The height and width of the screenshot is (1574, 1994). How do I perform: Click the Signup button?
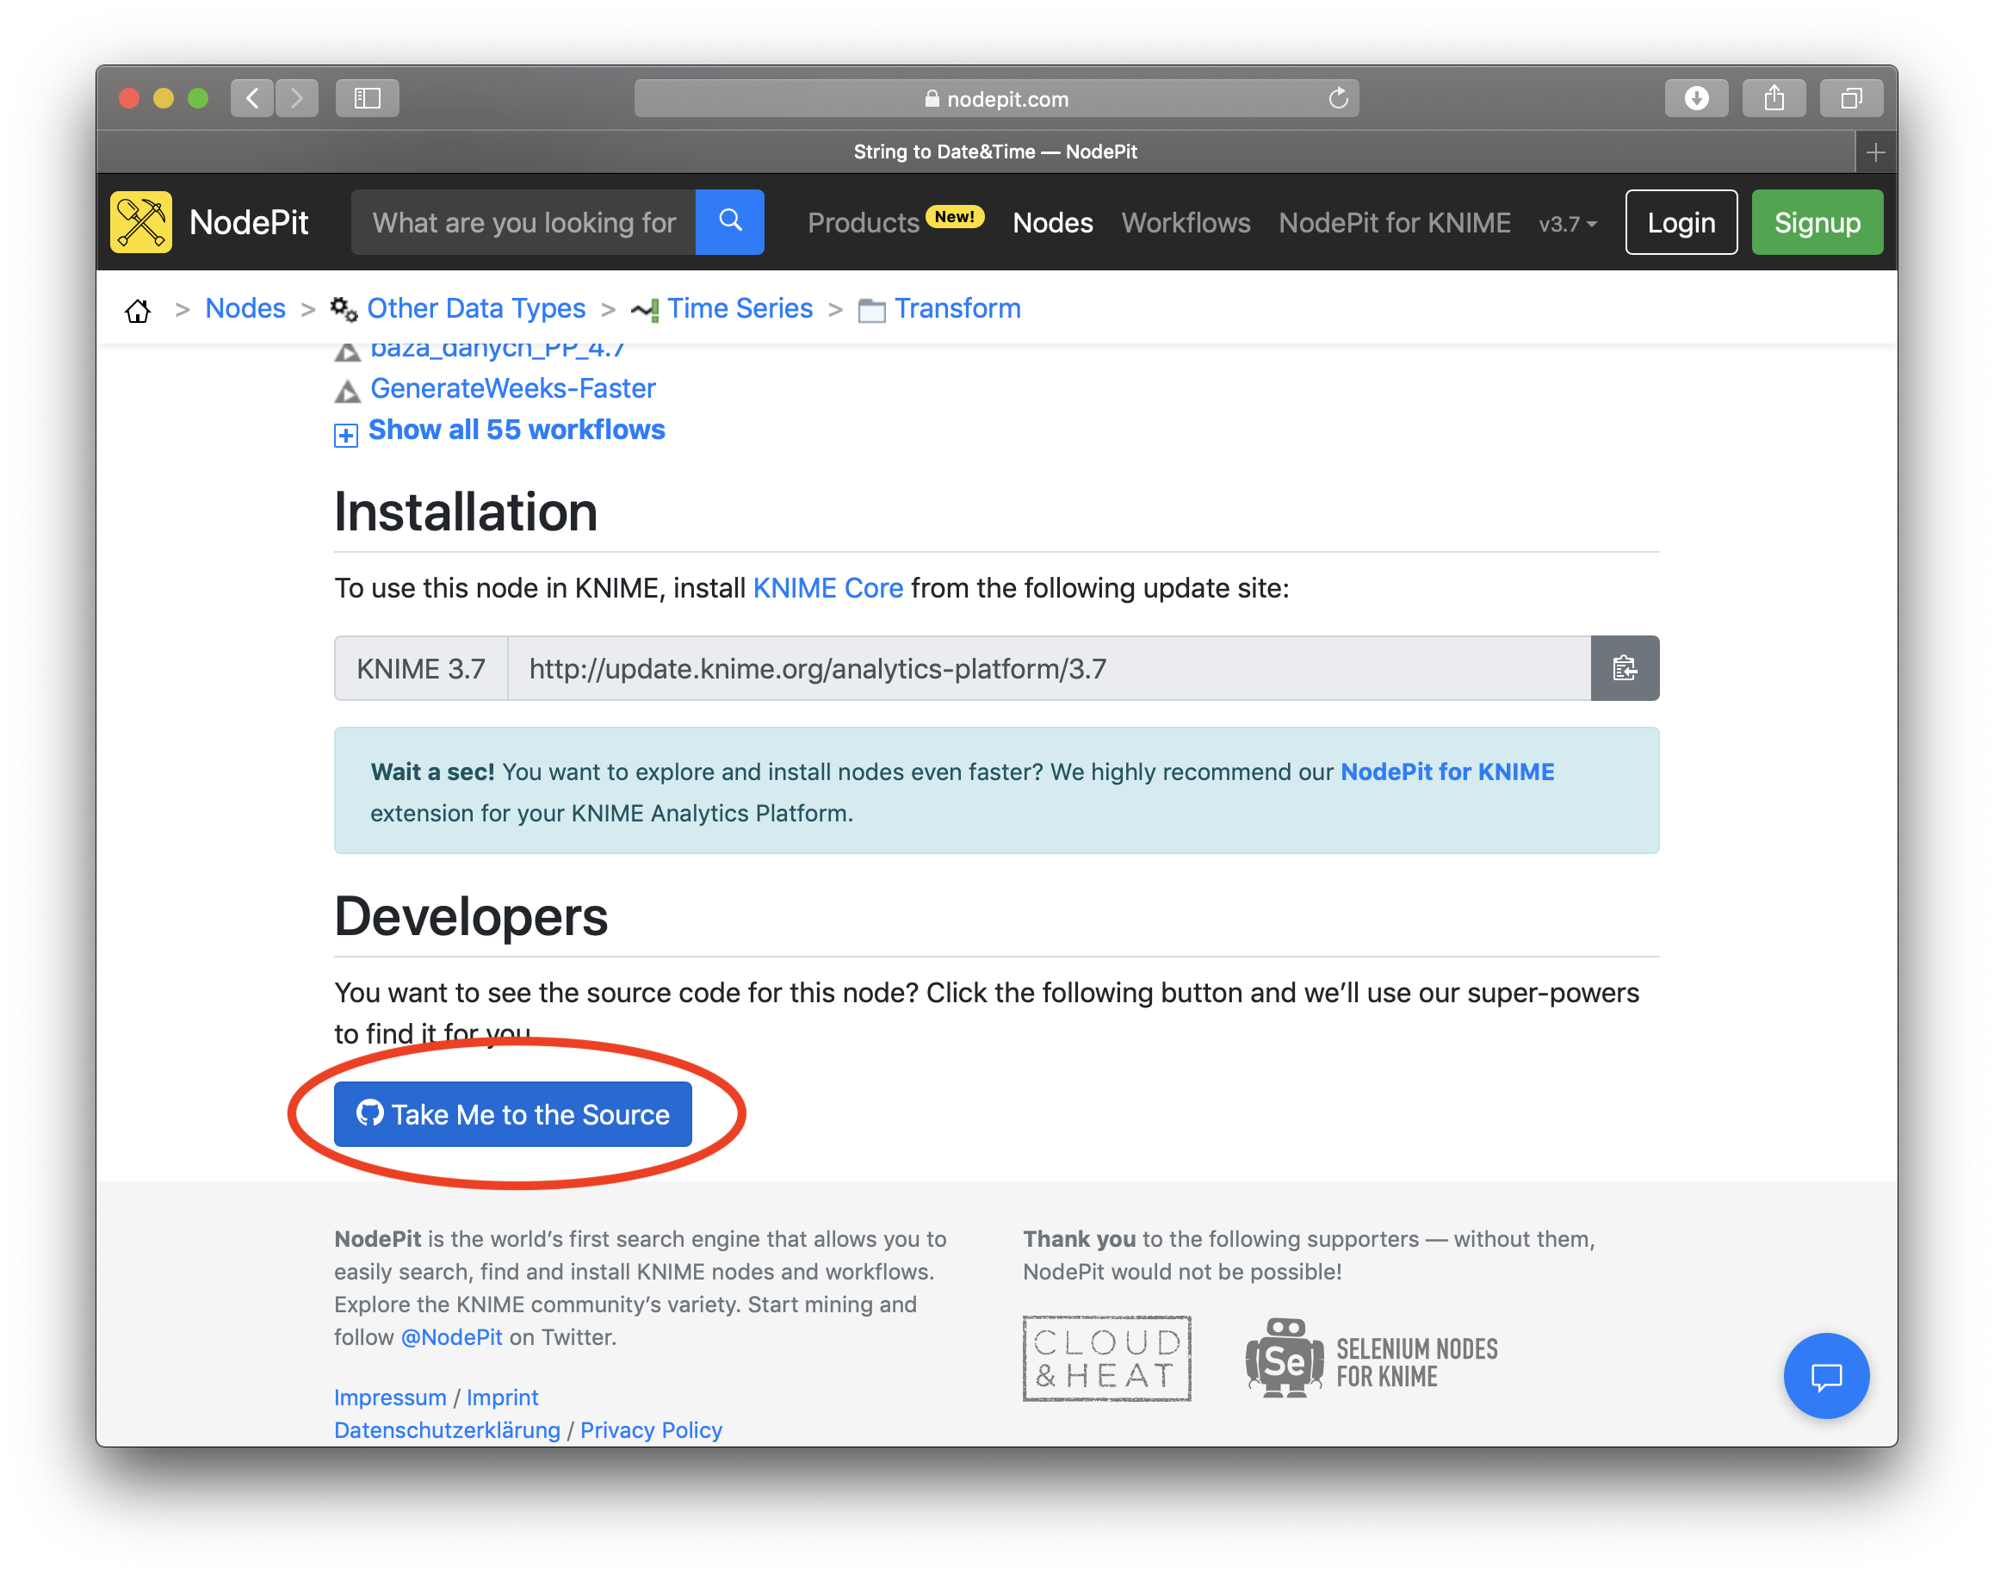point(1818,222)
